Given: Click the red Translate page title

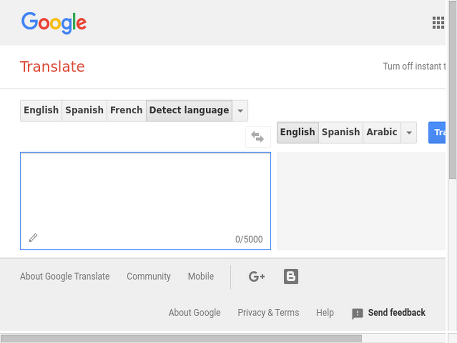Looking at the screenshot, I should pos(52,67).
